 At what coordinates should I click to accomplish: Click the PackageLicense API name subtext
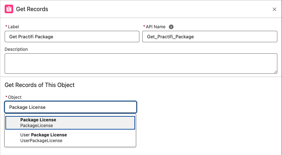tap(36, 126)
